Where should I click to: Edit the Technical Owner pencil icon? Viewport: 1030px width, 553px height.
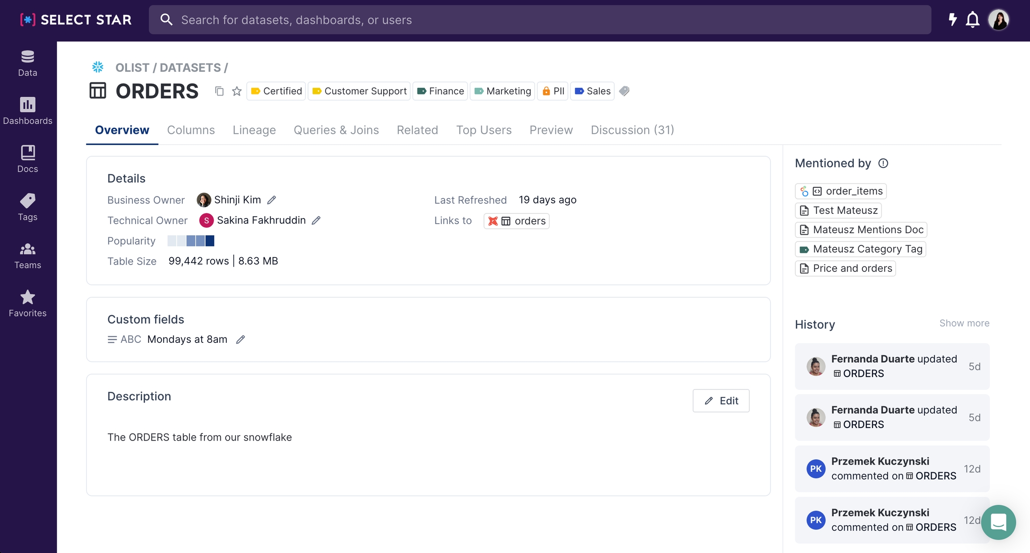(317, 220)
